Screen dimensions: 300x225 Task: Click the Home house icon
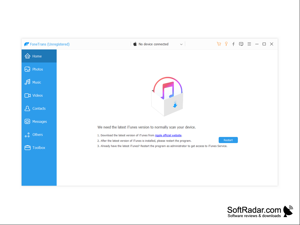point(28,56)
